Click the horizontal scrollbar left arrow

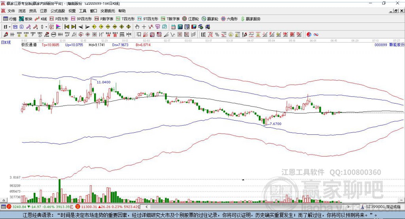pos(146,207)
